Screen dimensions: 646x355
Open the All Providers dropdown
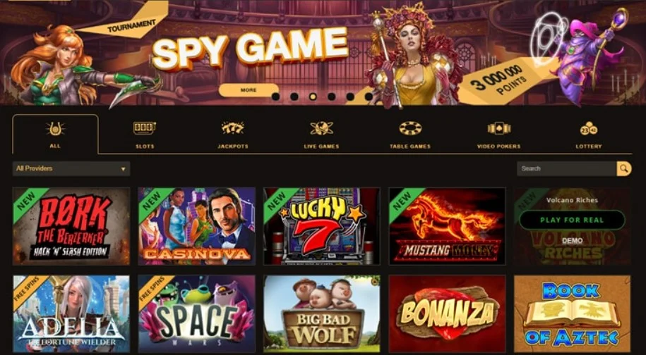(x=71, y=168)
